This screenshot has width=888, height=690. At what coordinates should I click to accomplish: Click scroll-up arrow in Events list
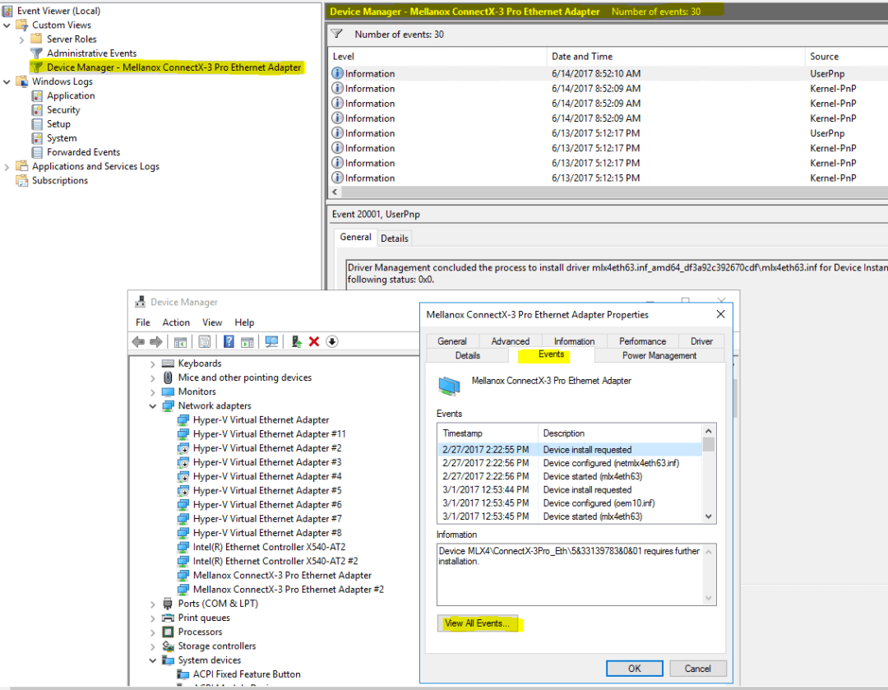(709, 431)
